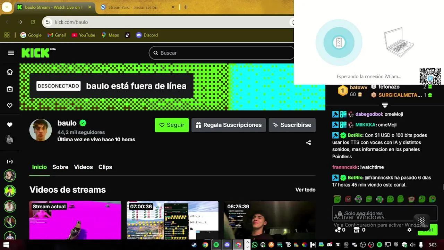Share the channel via share icon
Screen dimensions: 444x250
(x=308, y=143)
